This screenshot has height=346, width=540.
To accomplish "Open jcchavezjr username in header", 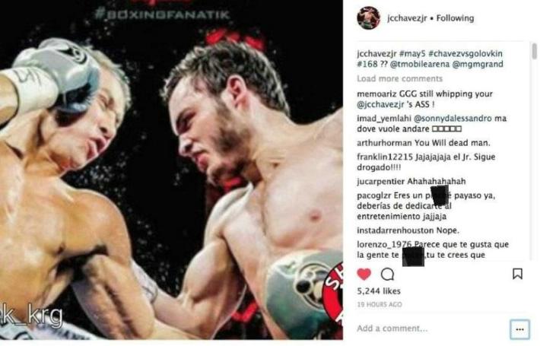I will pyautogui.click(x=407, y=18).
